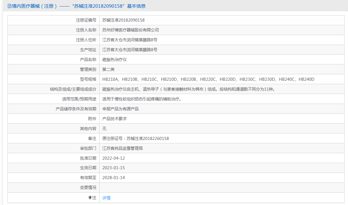Click the header title 境内医疗器械（注册）基本信息
Viewport: 348px width, 205px height.
[76, 6]
